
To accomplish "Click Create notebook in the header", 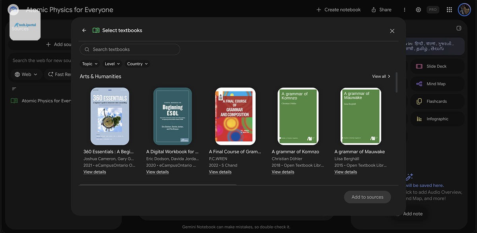I will (x=339, y=10).
